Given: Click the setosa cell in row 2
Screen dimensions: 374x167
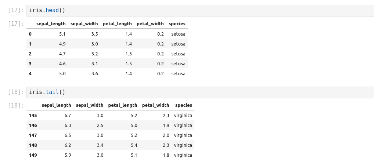Looking at the screenshot, I should pyautogui.click(x=178, y=54).
